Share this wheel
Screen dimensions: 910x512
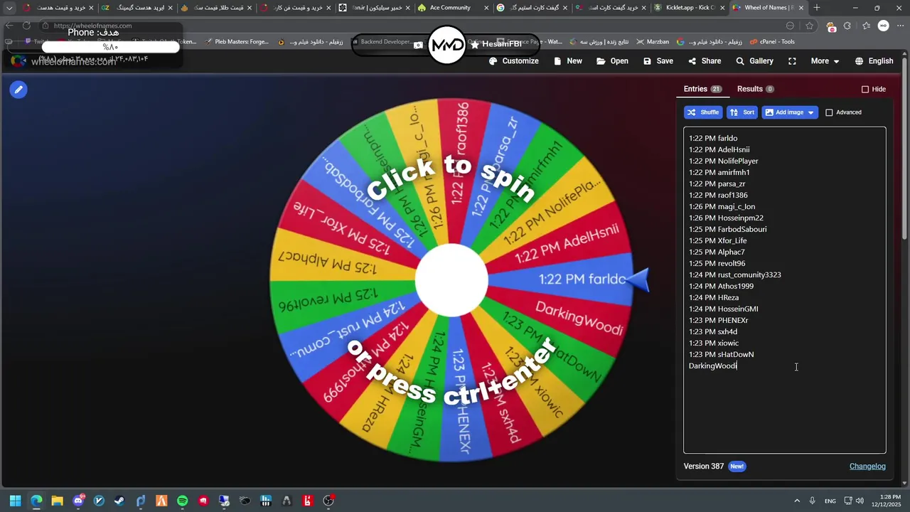click(x=705, y=61)
